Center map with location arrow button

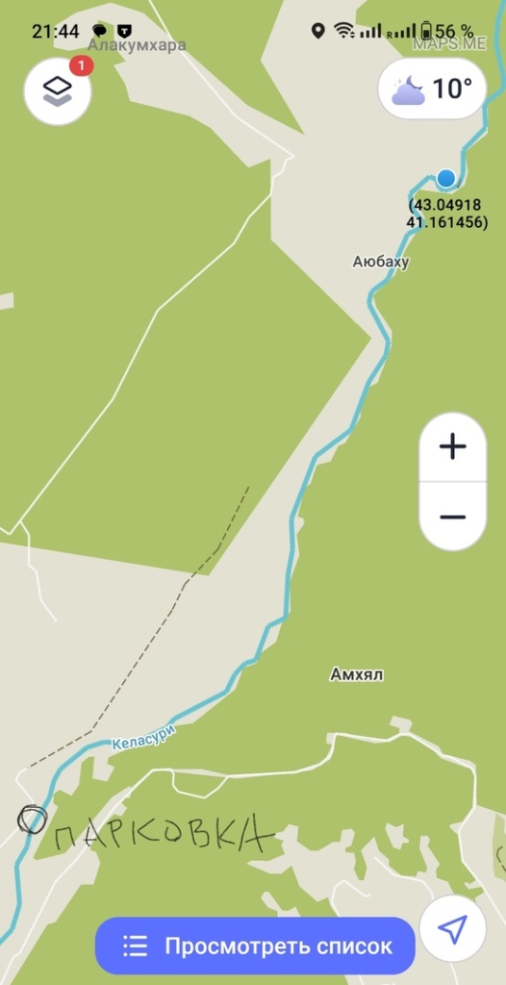pyautogui.click(x=452, y=928)
